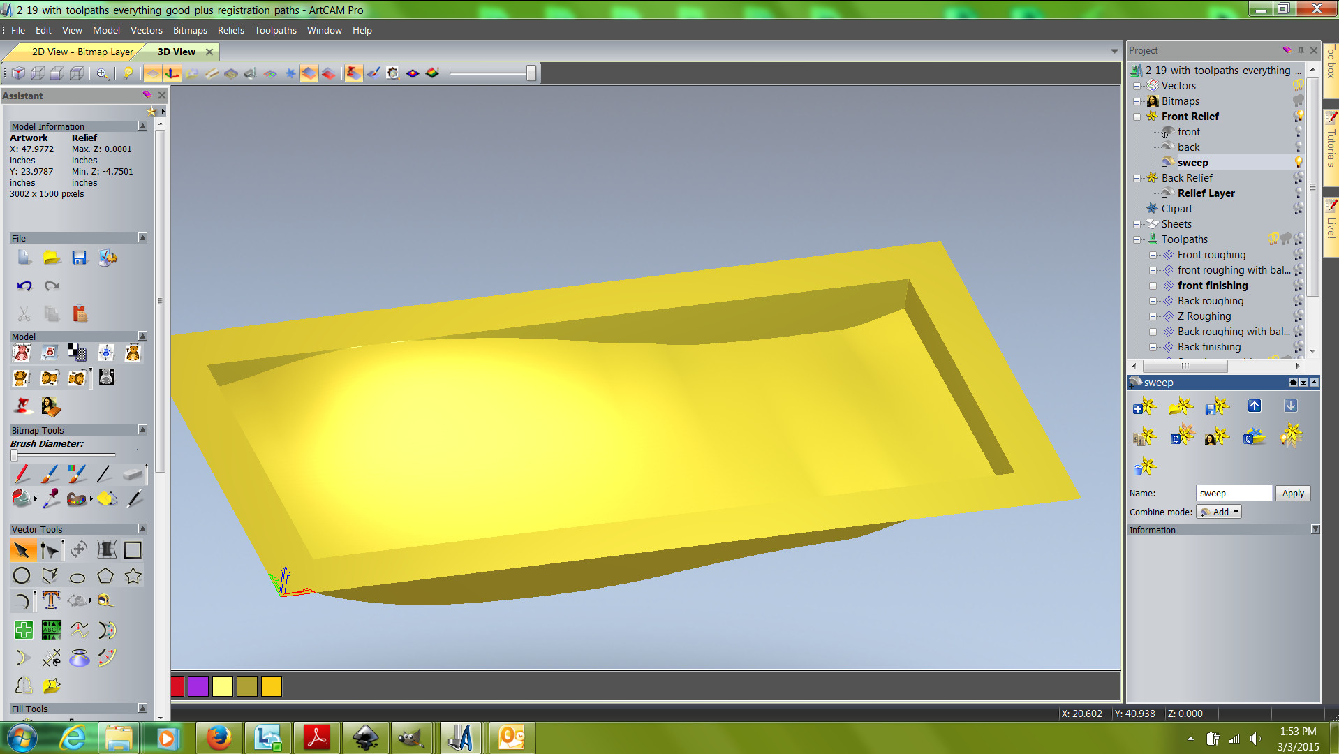1339x754 pixels.
Task: Open the Tutorials side tab
Action: pyautogui.click(x=1331, y=147)
